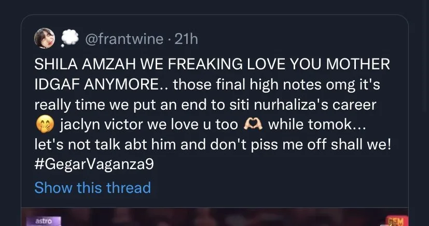Open the video thumbnail below the tweet

214,217
